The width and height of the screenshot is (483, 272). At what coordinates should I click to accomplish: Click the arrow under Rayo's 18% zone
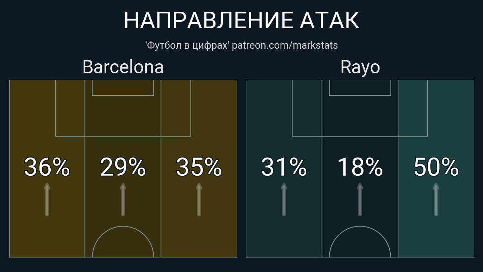click(x=360, y=200)
